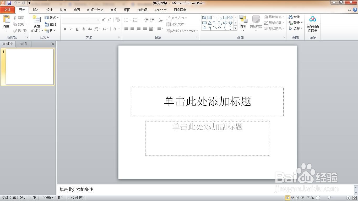The height and width of the screenshot is (201, 358).
Task: Zoom in with the plus button
Action: 348,198
